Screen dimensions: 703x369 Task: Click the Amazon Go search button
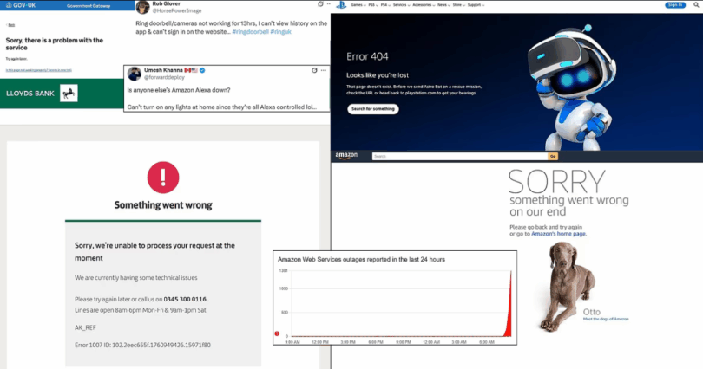[552, 156]
